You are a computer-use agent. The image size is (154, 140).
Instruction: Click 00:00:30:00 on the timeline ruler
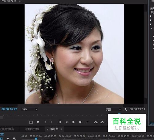50,136
